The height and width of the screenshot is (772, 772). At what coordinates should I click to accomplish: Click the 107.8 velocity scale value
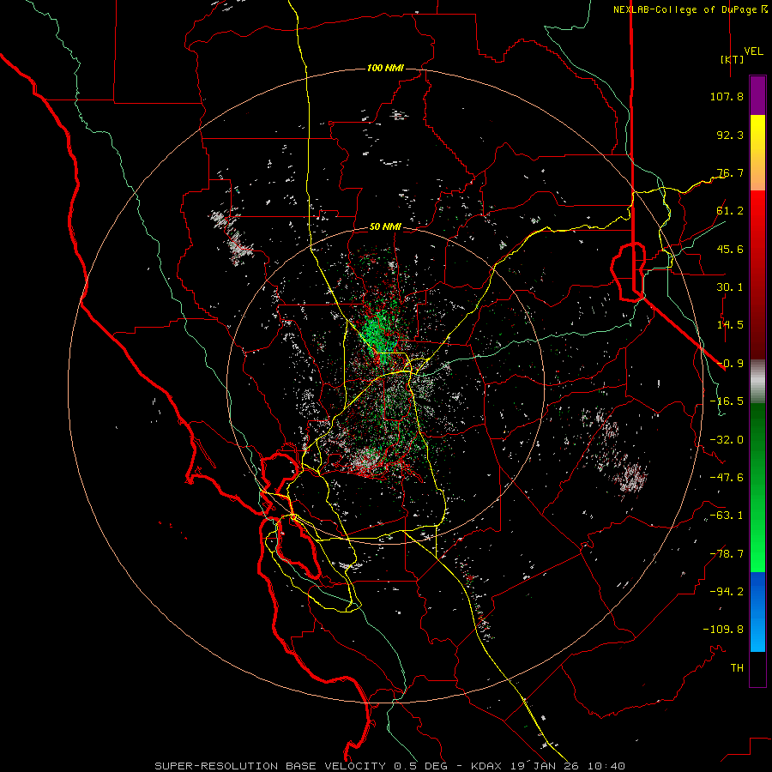click(x=727, y=96)
